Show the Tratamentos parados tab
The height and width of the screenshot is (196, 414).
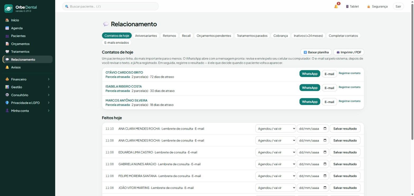(252, 36)
